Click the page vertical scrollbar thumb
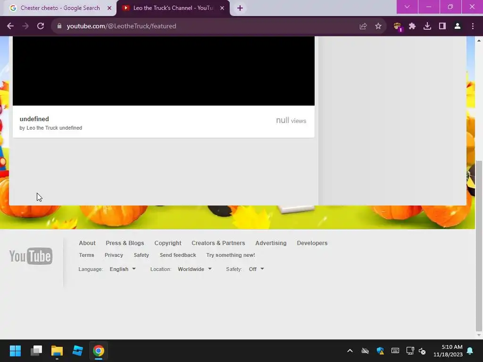The width and height of the screenshot is (483, 362). point(479,245)
